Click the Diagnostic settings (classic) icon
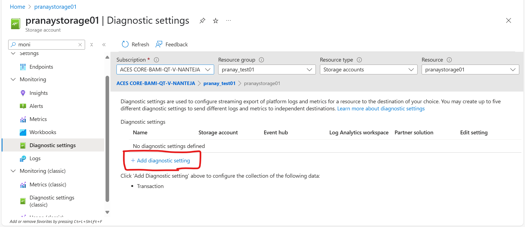The image size is (525, 227). pyautogui.click(x=23, y=201)
